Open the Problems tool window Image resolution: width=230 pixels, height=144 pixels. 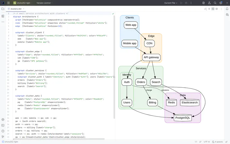pyautogui.click(x=3, y=131)
